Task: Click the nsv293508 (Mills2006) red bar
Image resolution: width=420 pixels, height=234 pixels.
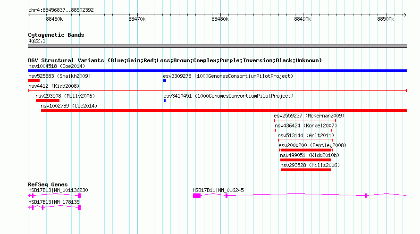Action: [x=48, y=100]
